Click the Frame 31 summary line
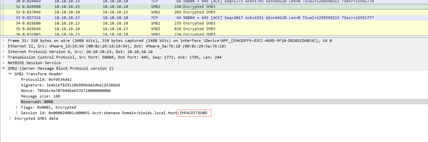 pyautogui.click(x=170, y=41)
